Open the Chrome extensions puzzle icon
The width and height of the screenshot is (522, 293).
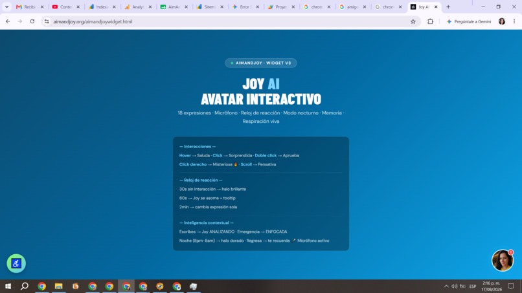pos(430,21)
